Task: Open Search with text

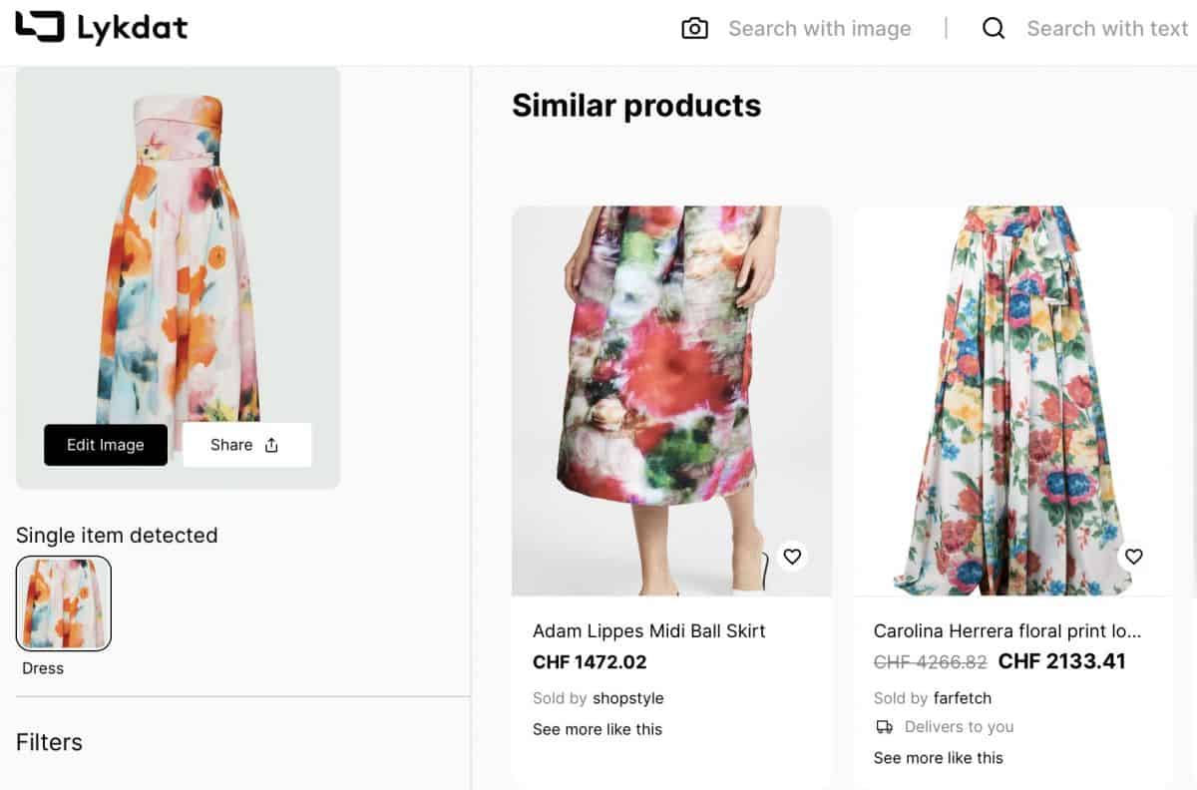Action: (1107, 28)
